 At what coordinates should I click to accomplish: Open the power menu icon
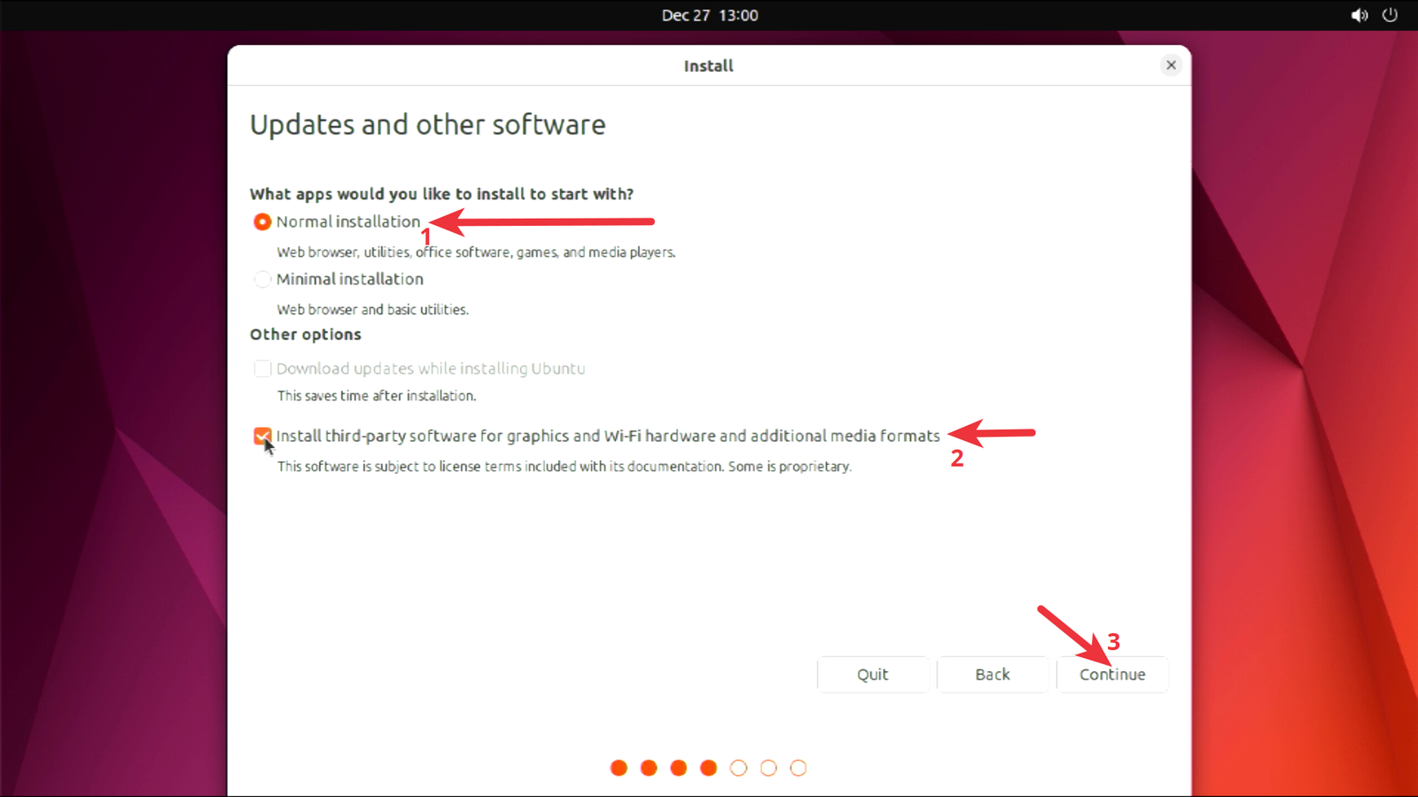(x=1390, y=15)
